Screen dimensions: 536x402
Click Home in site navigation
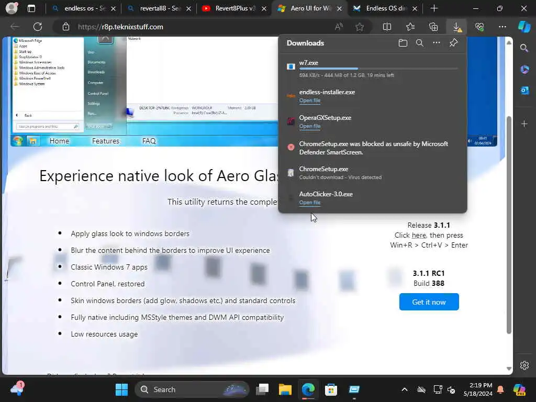[x=59, y=141]
